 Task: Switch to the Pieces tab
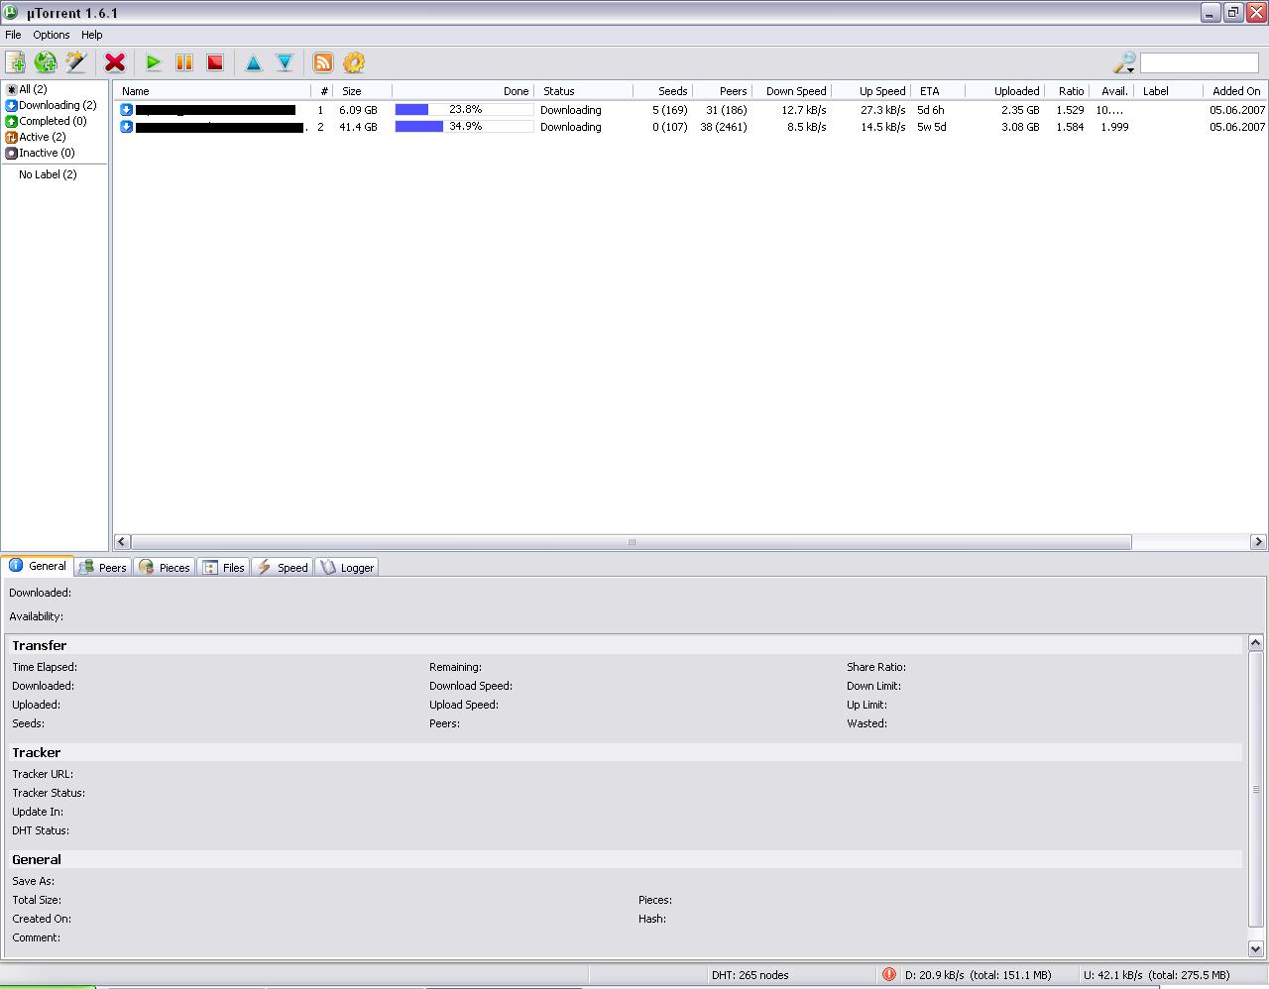[165, 568]
